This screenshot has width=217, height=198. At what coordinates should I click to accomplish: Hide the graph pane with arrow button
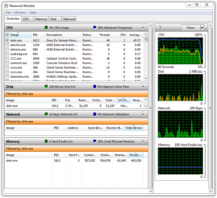pyautogui.click(x=160, y=27)
